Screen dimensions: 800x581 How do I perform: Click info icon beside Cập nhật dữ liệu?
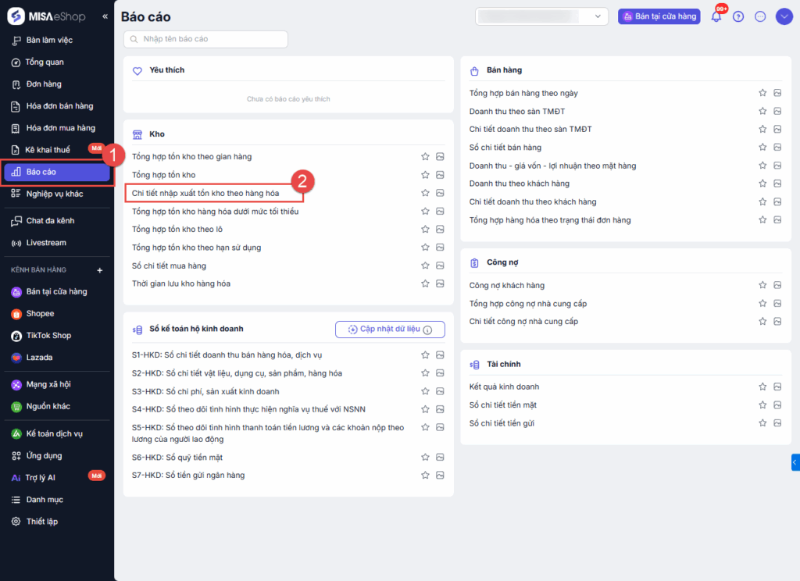click(427, 330)
